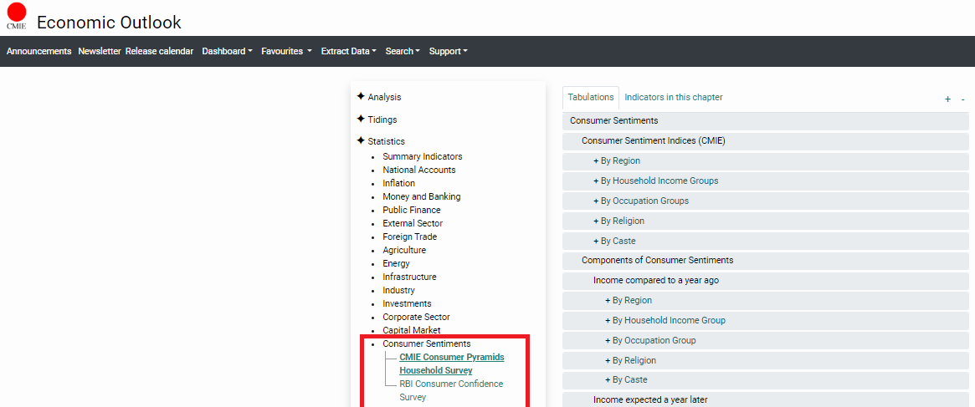Image resolution: width=975 pixels, height=407 pixels.
Task: Open the Dashboard dropdown menu
Action: (228, 51)
